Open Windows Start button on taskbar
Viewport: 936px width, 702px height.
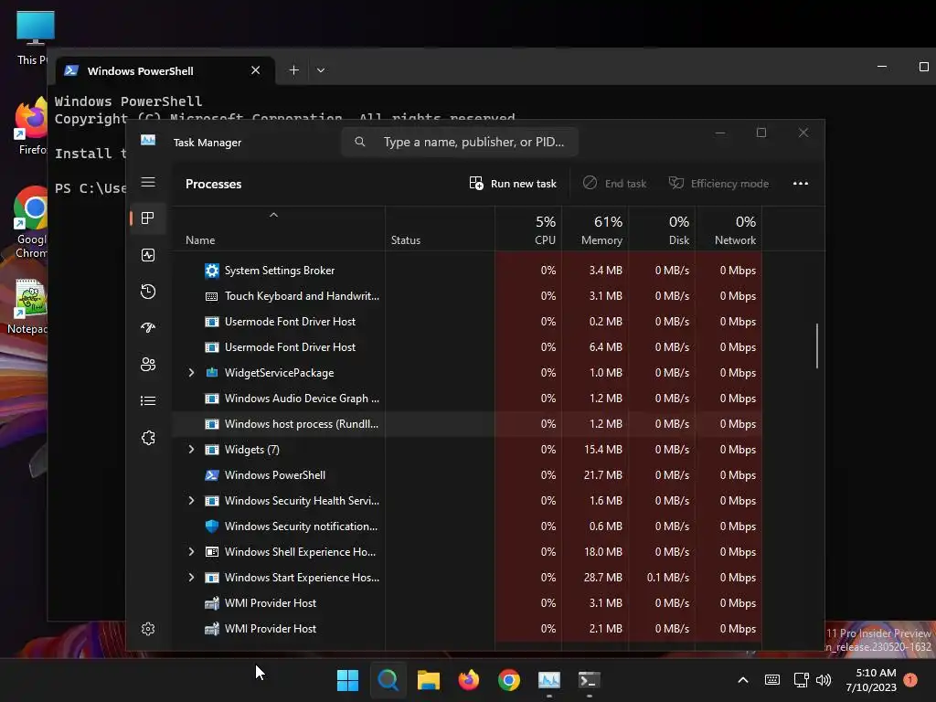click(x=347, y=680)
